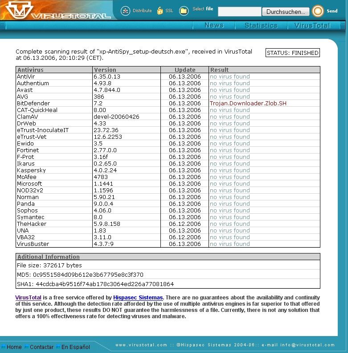Click the File size 372617 bytes line
The image size is (348, 353).
(x=49, y=266)
